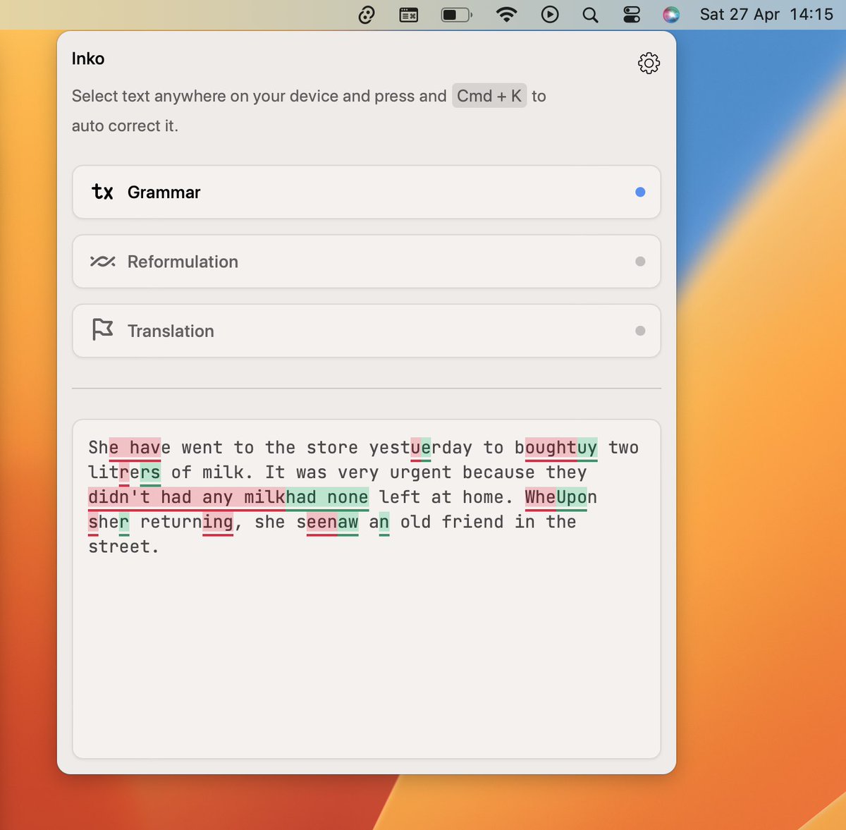This screenshot has height=830, width=846.
Task: Click the Cmd + K shortcut badge
Action: click(x=489, y=96)
